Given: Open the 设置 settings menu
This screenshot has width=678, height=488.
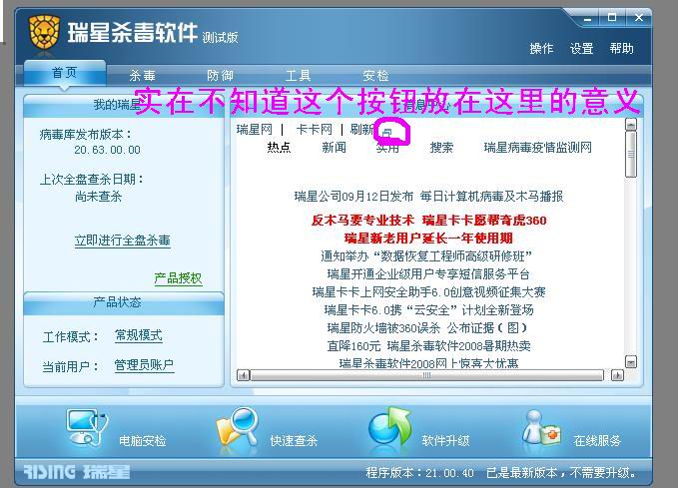Looking at the screenshot, I should 581,49.
